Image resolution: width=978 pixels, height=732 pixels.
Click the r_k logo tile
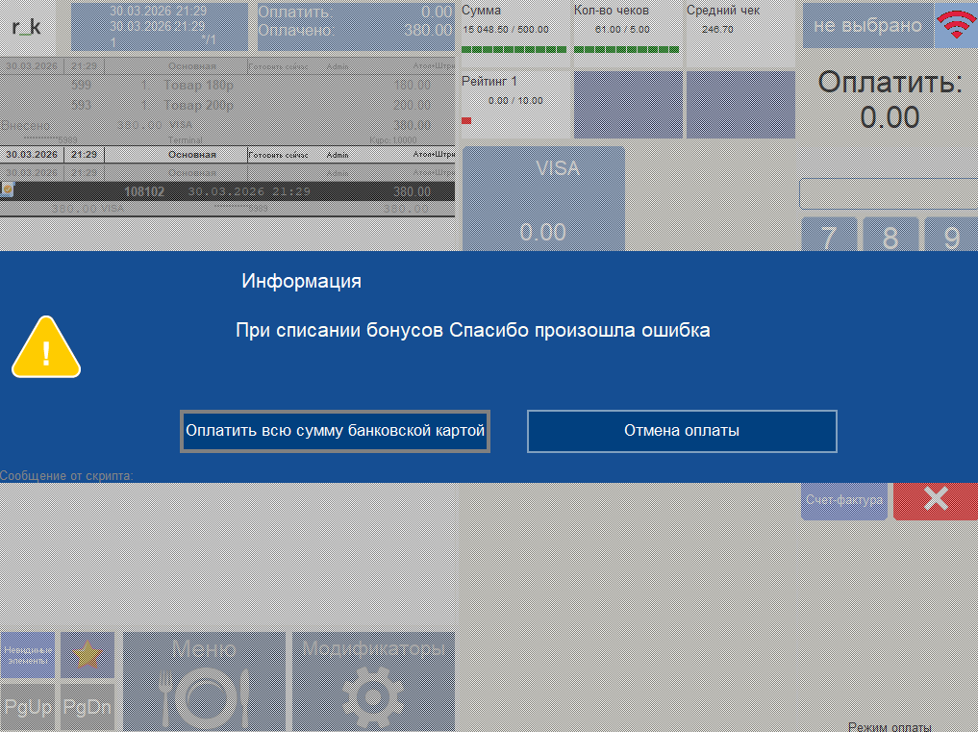point(27,27)
